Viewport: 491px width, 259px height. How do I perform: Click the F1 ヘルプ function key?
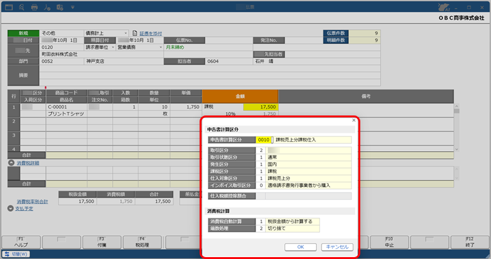[x=21, y=242]
